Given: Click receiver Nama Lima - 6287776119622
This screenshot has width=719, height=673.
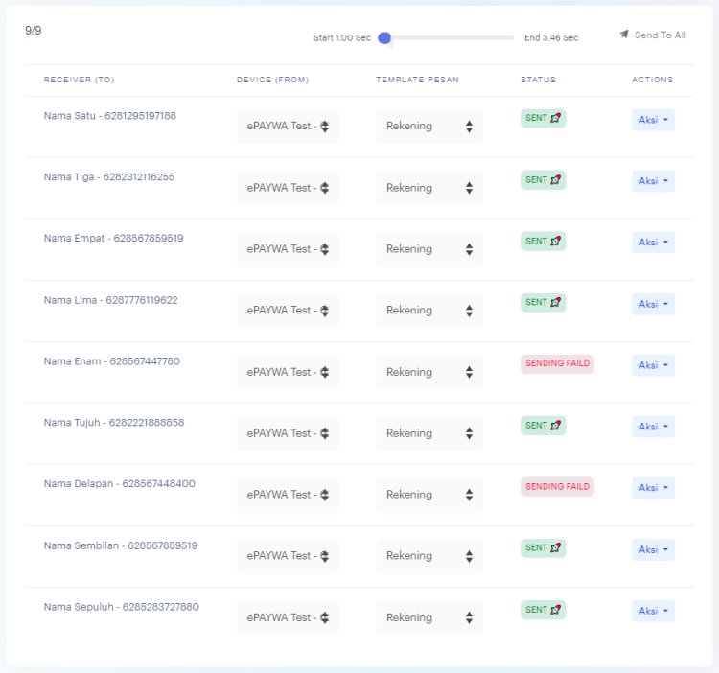Looking at the screenshot, I should coord(110,300).
